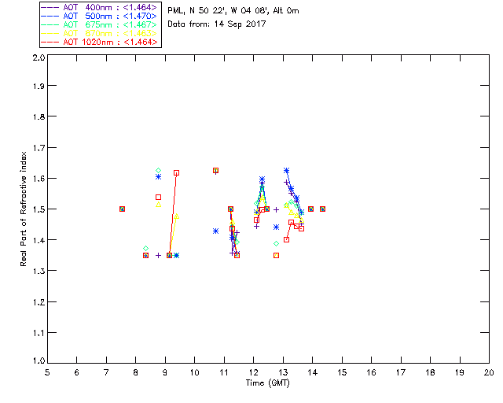Select the AOT 1020nm red legend entry
Viewport: 503px width, 403px height.
(99, 42)
